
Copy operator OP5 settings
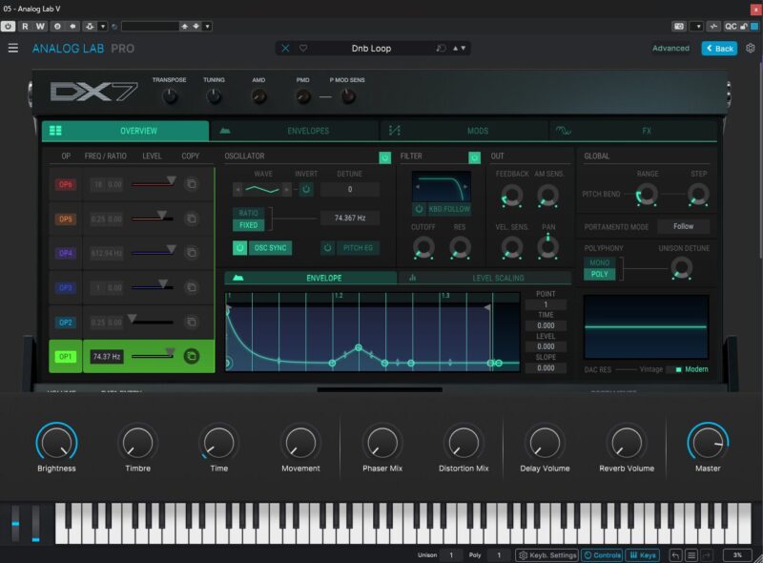[x=192, y=219]
